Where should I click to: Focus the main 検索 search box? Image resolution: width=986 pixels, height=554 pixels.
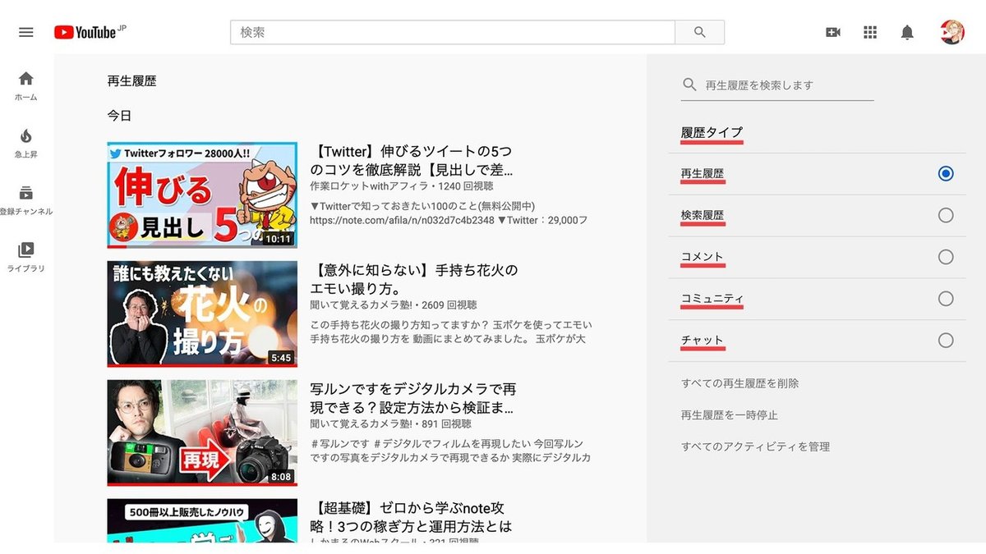pyautogui.click(x=453, y=32)
